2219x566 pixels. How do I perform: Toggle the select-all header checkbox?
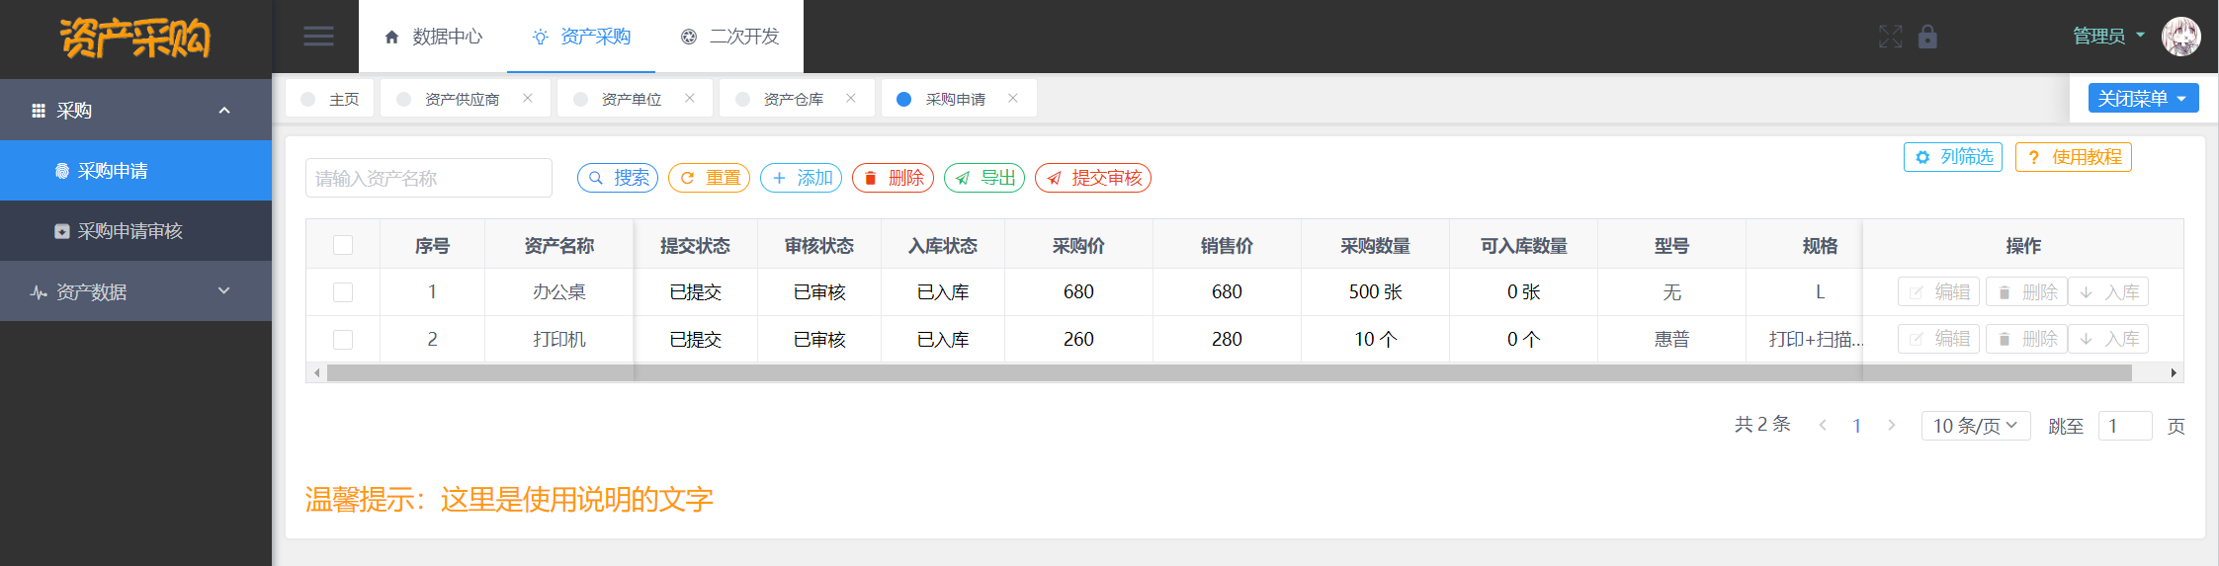[x=343, y=245]
